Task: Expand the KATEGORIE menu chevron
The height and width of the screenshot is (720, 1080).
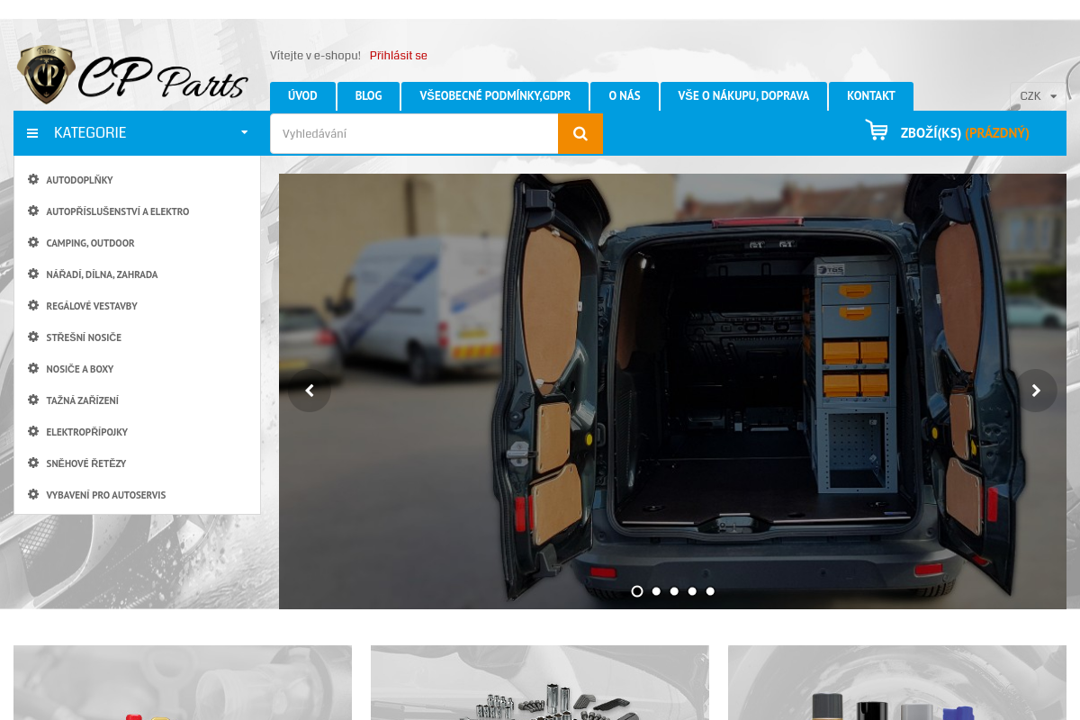Action: [243, 132]
